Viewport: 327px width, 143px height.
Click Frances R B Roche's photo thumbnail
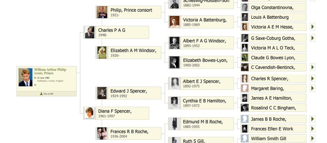point(102,133)
